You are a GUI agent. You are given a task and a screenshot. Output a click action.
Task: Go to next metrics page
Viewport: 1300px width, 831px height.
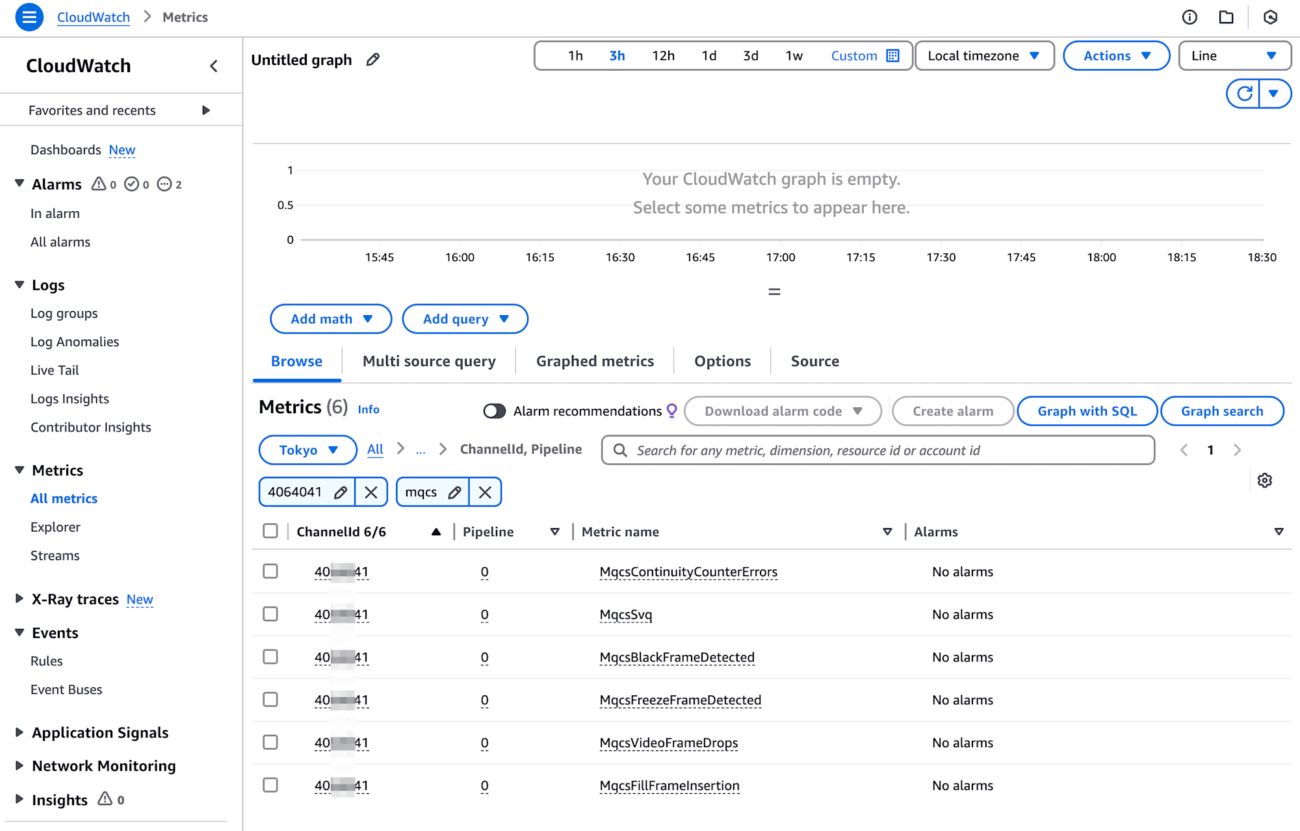1237,450
